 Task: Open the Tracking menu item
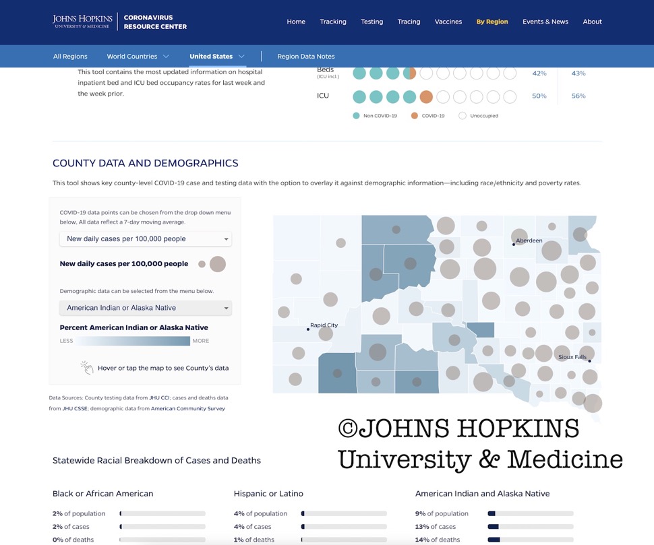point(332,22)
